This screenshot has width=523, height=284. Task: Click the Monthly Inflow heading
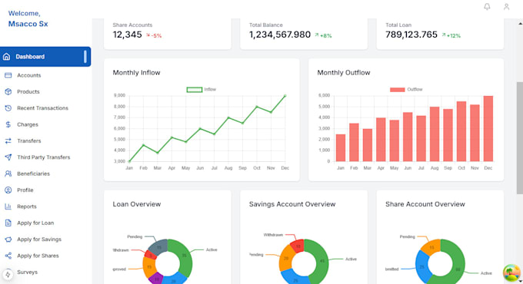click(136, 73)
